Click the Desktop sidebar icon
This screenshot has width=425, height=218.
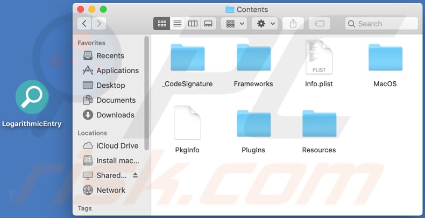[88, 85]
